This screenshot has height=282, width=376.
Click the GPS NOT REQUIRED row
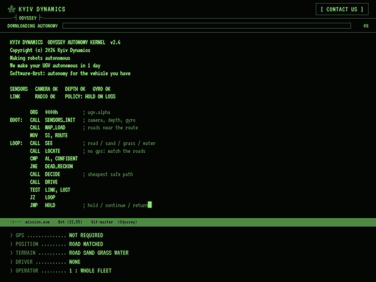[x=56, y=235]
